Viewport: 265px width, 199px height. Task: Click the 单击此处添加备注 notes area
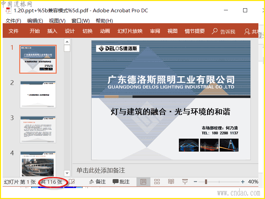click(101, 170)
